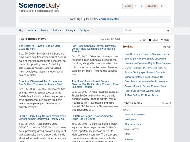Open trending topic Stars
Image resolution: width=190 pixels, height=142 pixels.
point(127,134)
